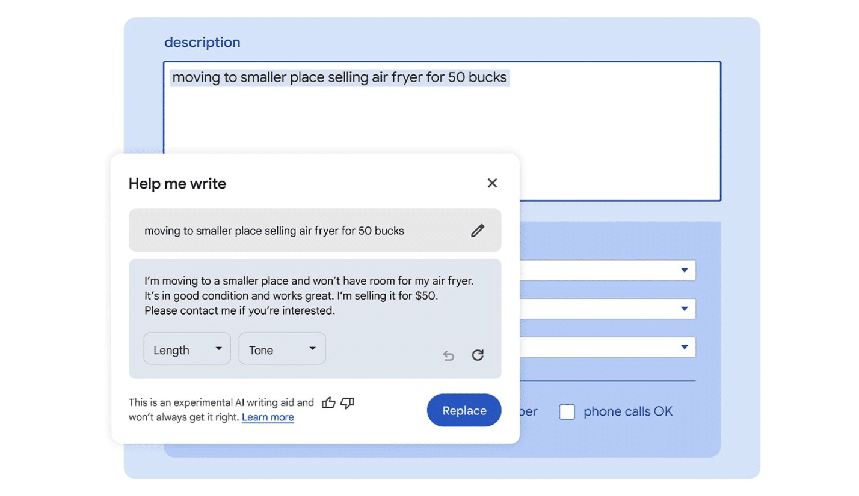Rate the suggestion with thumbs up

pos(329,404)
